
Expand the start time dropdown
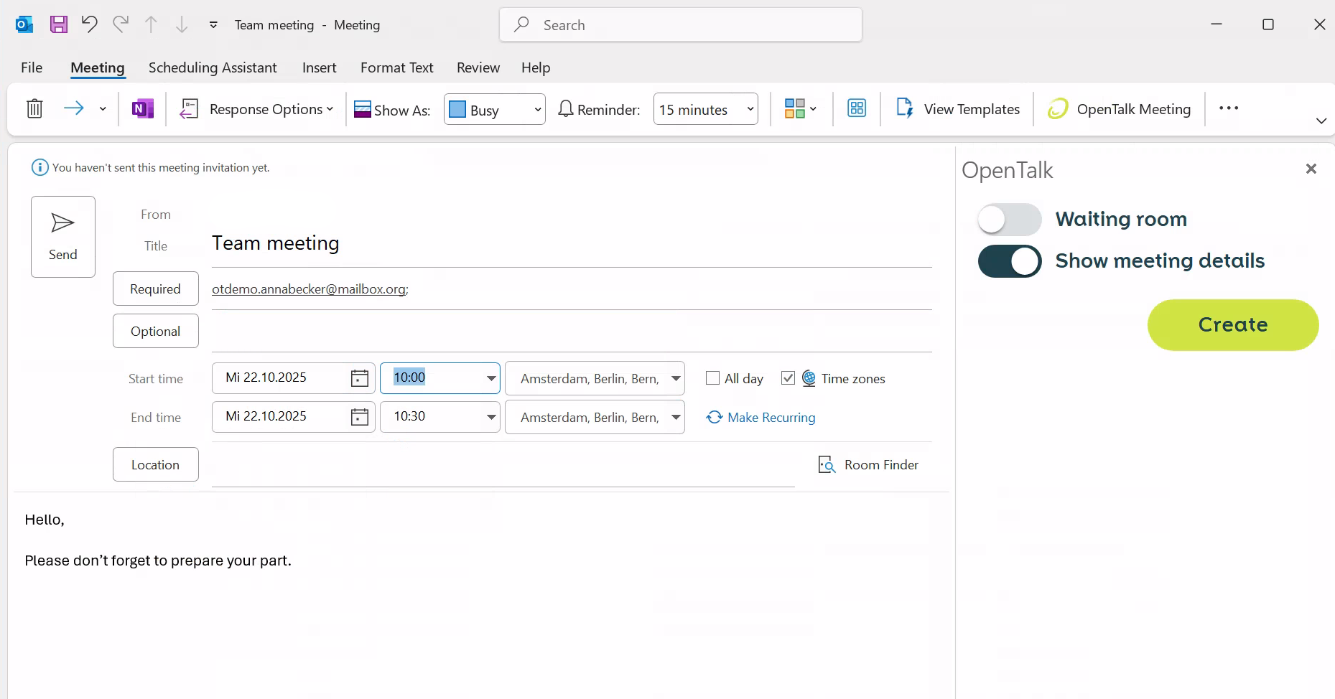coord(491,378)
